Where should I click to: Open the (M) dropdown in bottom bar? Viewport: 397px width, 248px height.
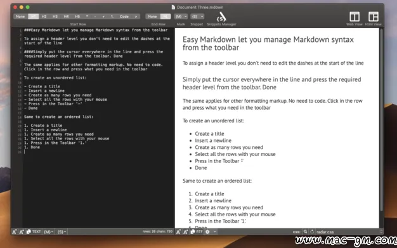pyautogui.click(x=48, y=232)
